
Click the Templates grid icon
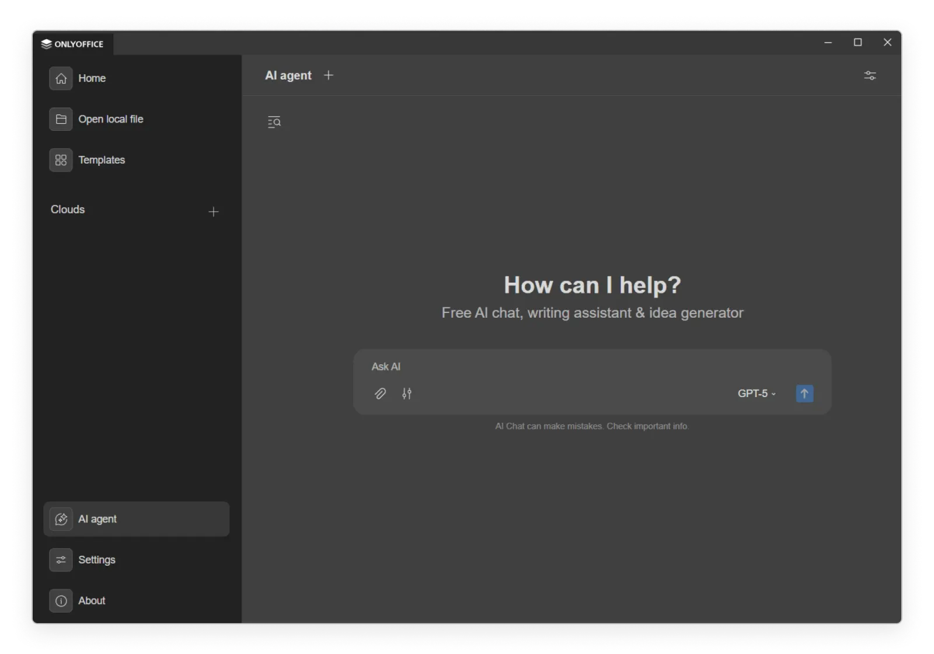click(x=61, y=160)
